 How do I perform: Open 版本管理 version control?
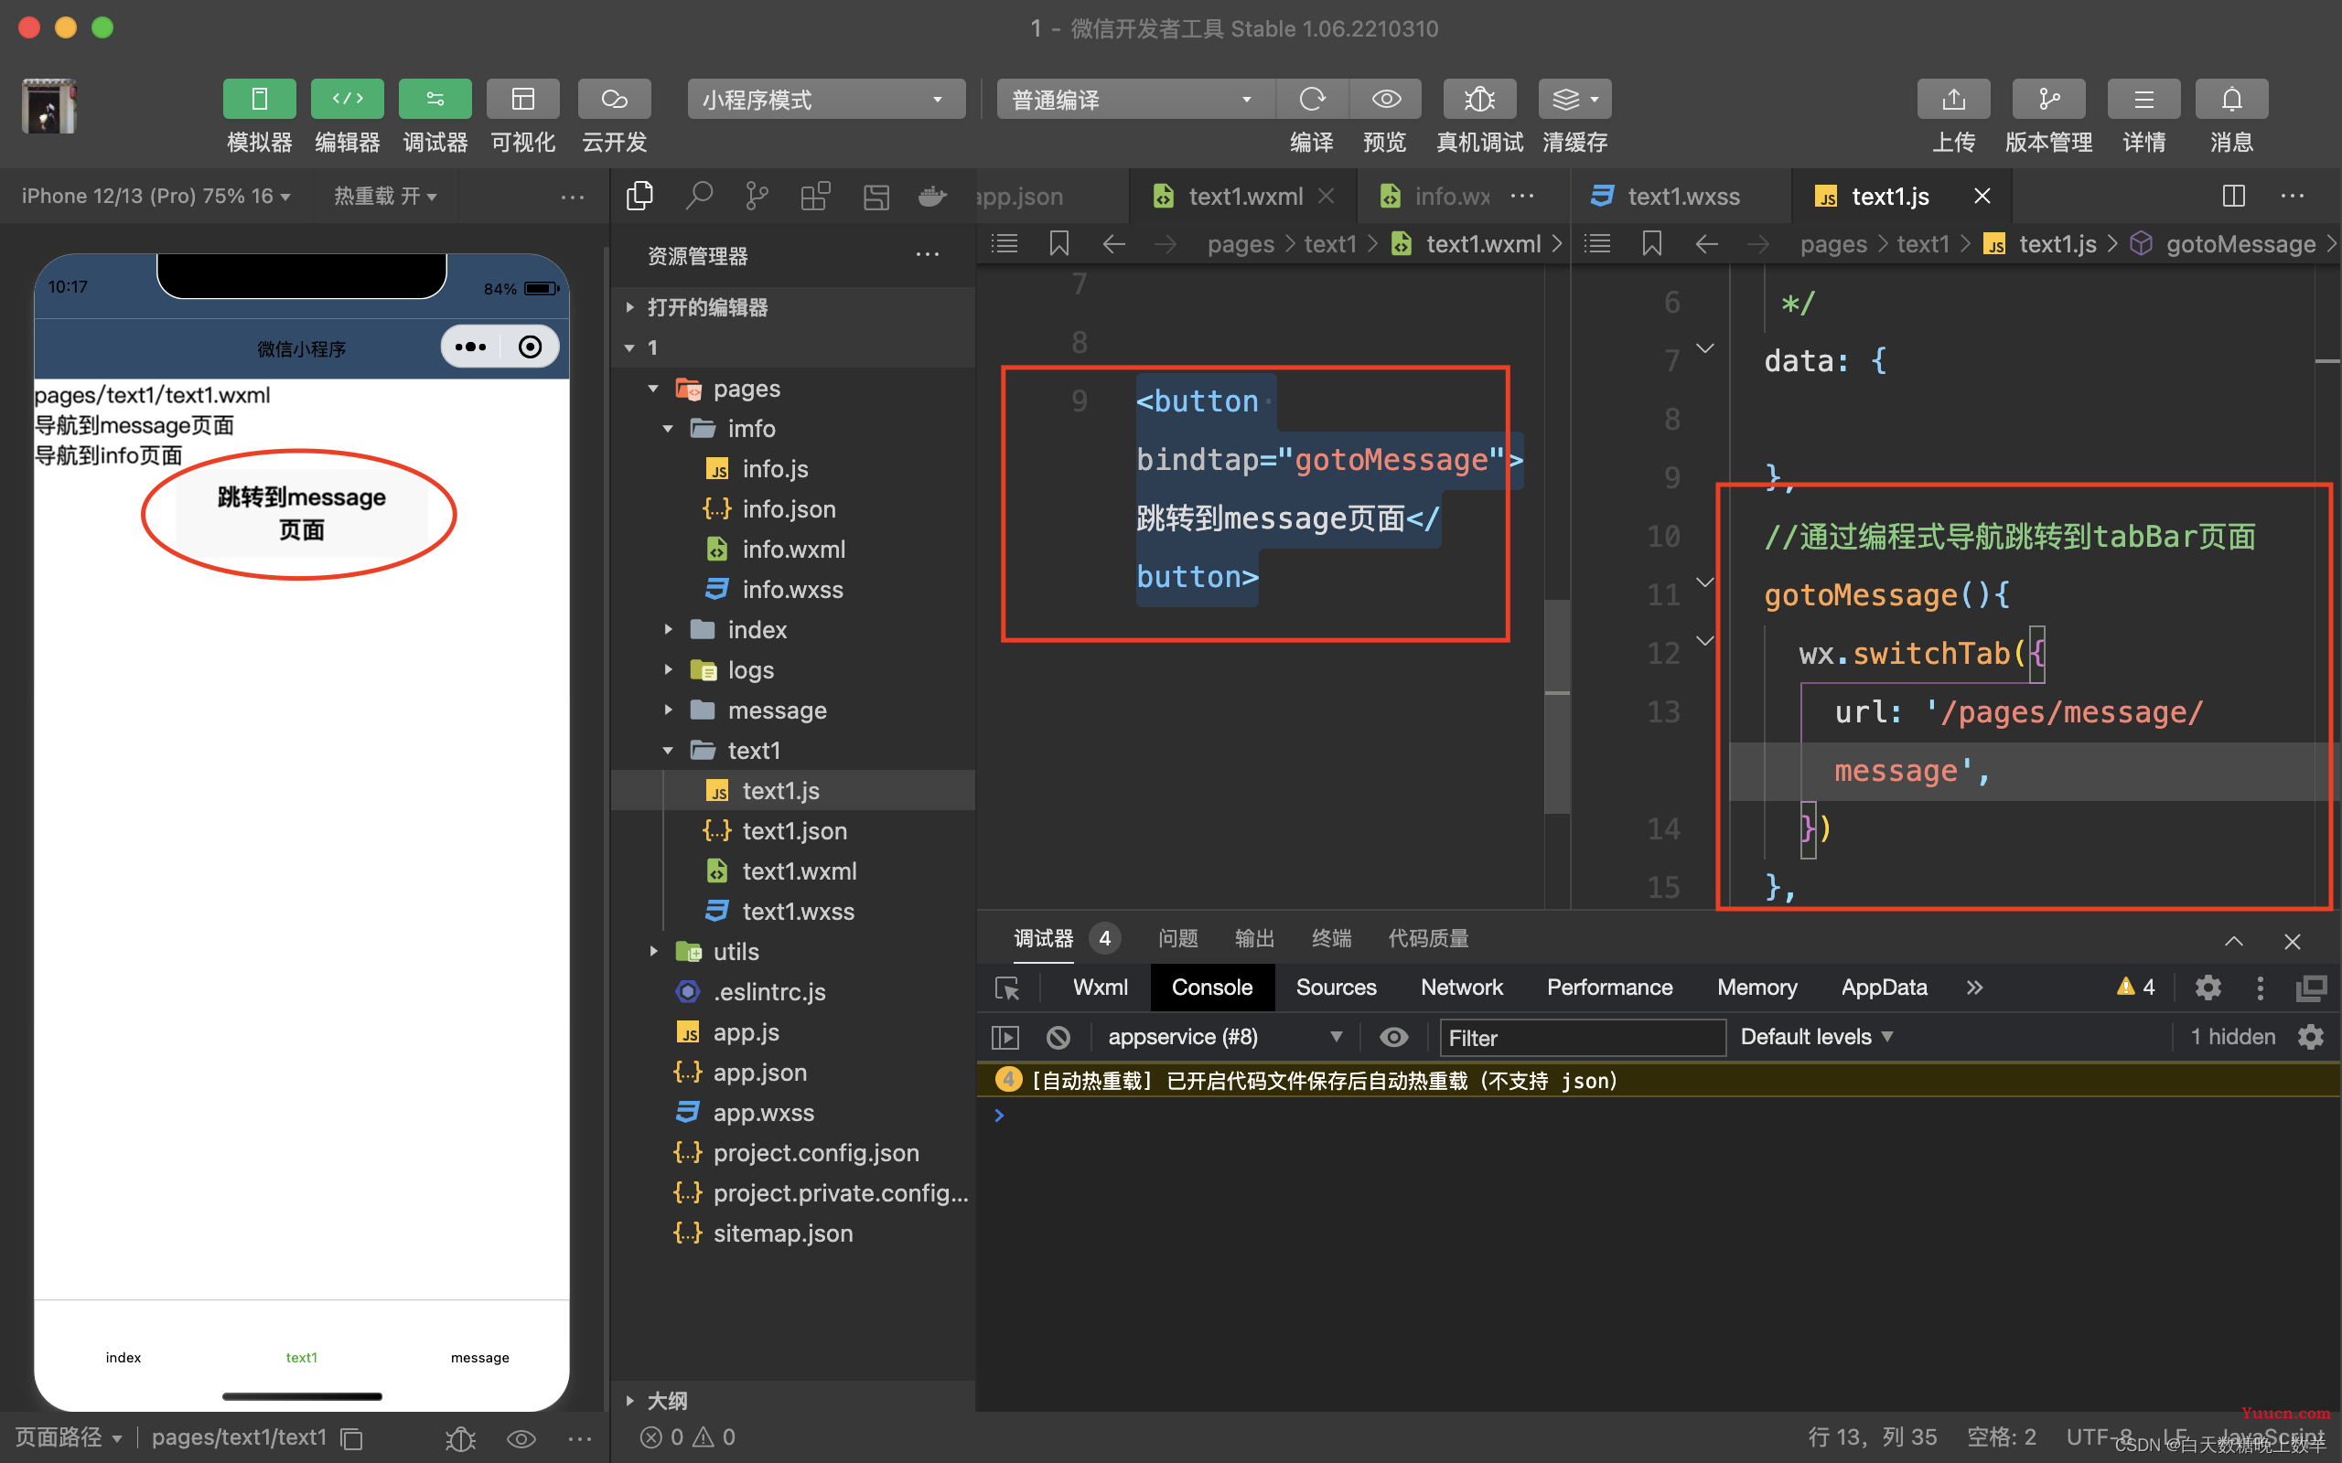(2048, 99)
